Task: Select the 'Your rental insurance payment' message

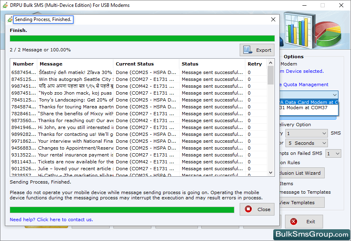Action: click(x=76, y=155)
